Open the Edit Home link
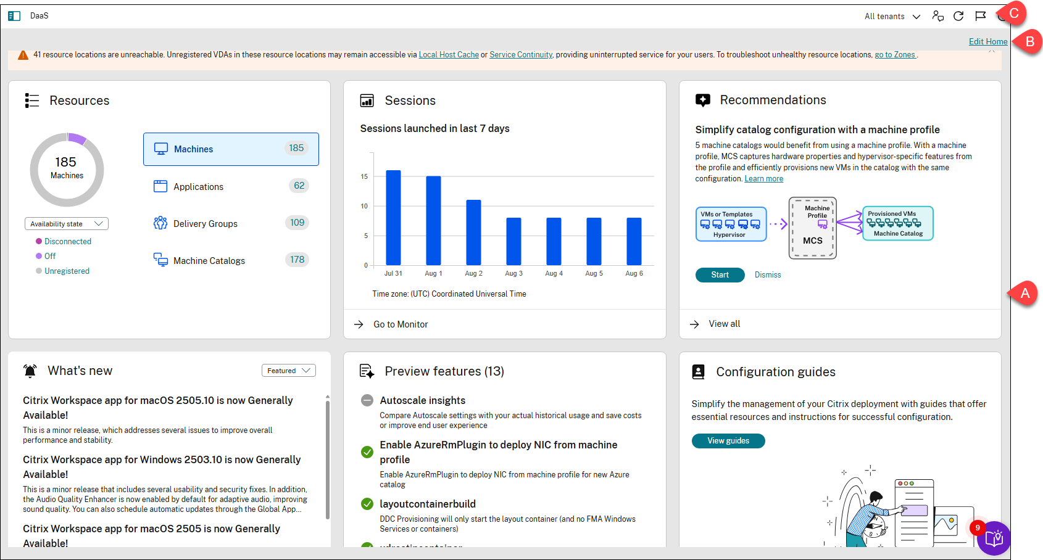 pos(987,41)
